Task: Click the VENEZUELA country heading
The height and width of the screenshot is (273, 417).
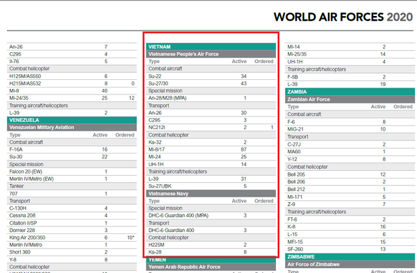Action: click(x=72, y=120)
